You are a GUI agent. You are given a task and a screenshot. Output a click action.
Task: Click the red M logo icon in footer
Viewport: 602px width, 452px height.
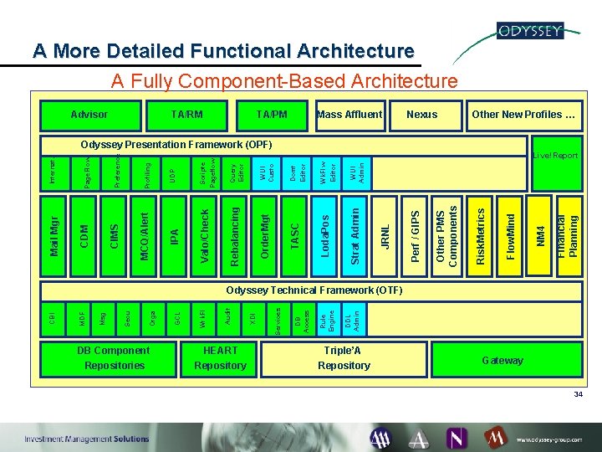pyautogui.click(x=495, y=438)
